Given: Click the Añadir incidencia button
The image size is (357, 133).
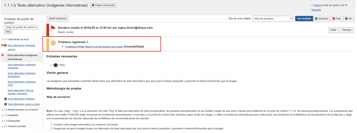Looking at the screenshot, I should (57, 19).
